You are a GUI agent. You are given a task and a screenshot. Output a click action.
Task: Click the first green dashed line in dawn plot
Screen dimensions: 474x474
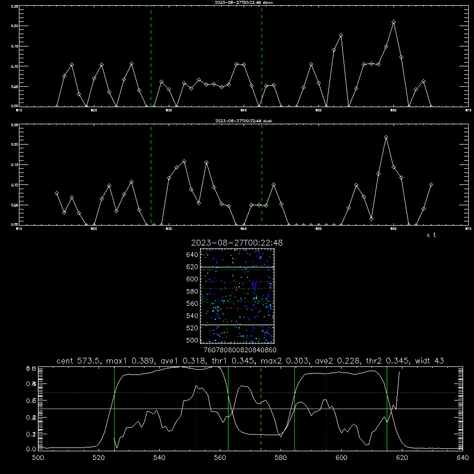click(151, 56)
